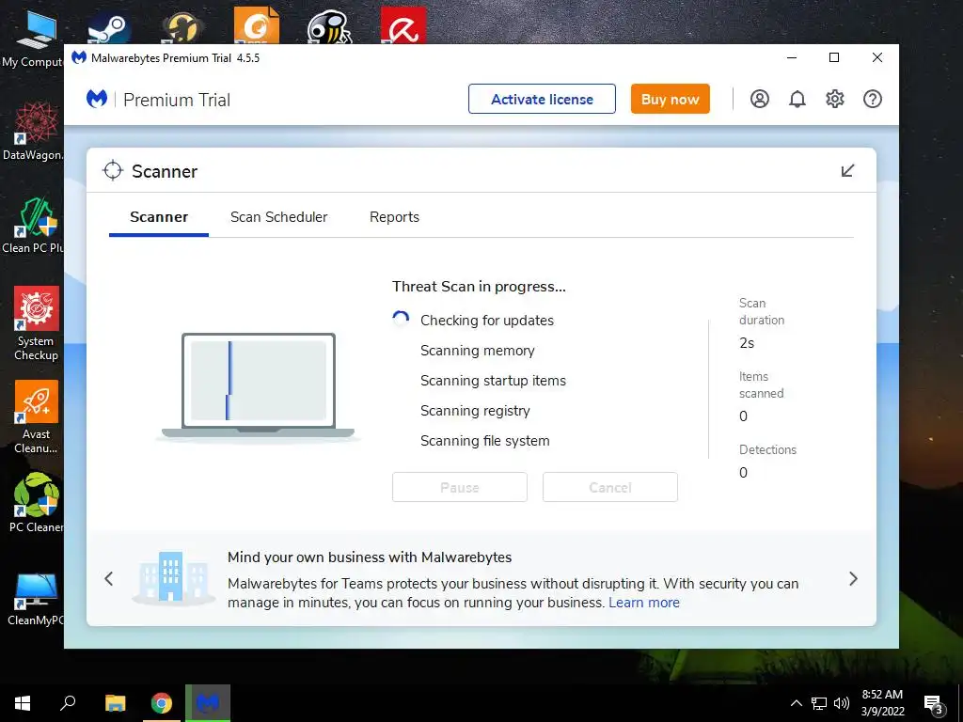Open the Windows Start menu
Screen dimensions: 963x722
coord(23,703)
